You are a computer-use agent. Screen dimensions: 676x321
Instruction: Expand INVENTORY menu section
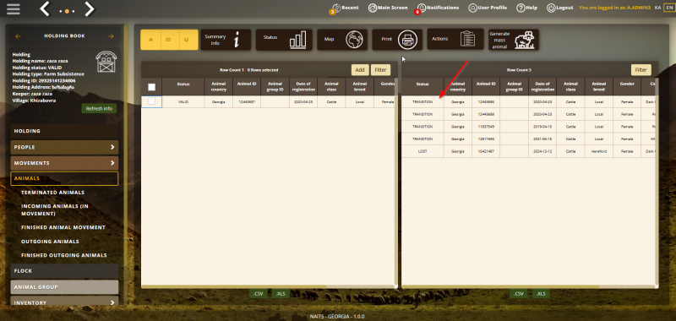tap(64, 302)
